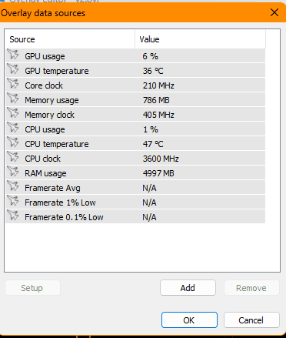Click the N/A value of Framerate Avg
The width and height of the screenshot is (286, 338).
pos(149,188)
